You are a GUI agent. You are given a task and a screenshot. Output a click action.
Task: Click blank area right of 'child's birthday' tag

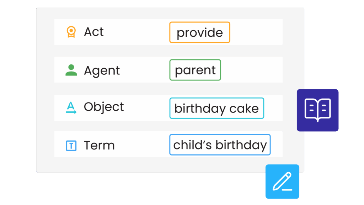tap(277, 144)
